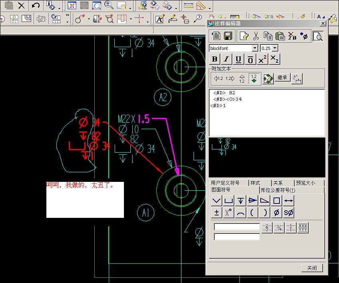Click the delete X icon in the top toolbar
The image size is (339, 283).
tap(21, 6)
